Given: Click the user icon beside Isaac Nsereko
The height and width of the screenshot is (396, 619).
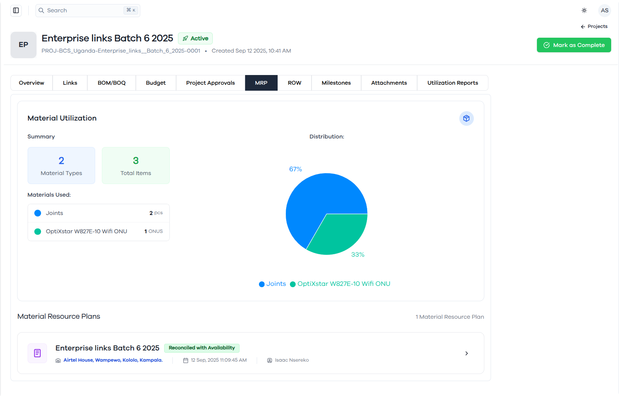Looking at the screenshot, I should (269, 361).
